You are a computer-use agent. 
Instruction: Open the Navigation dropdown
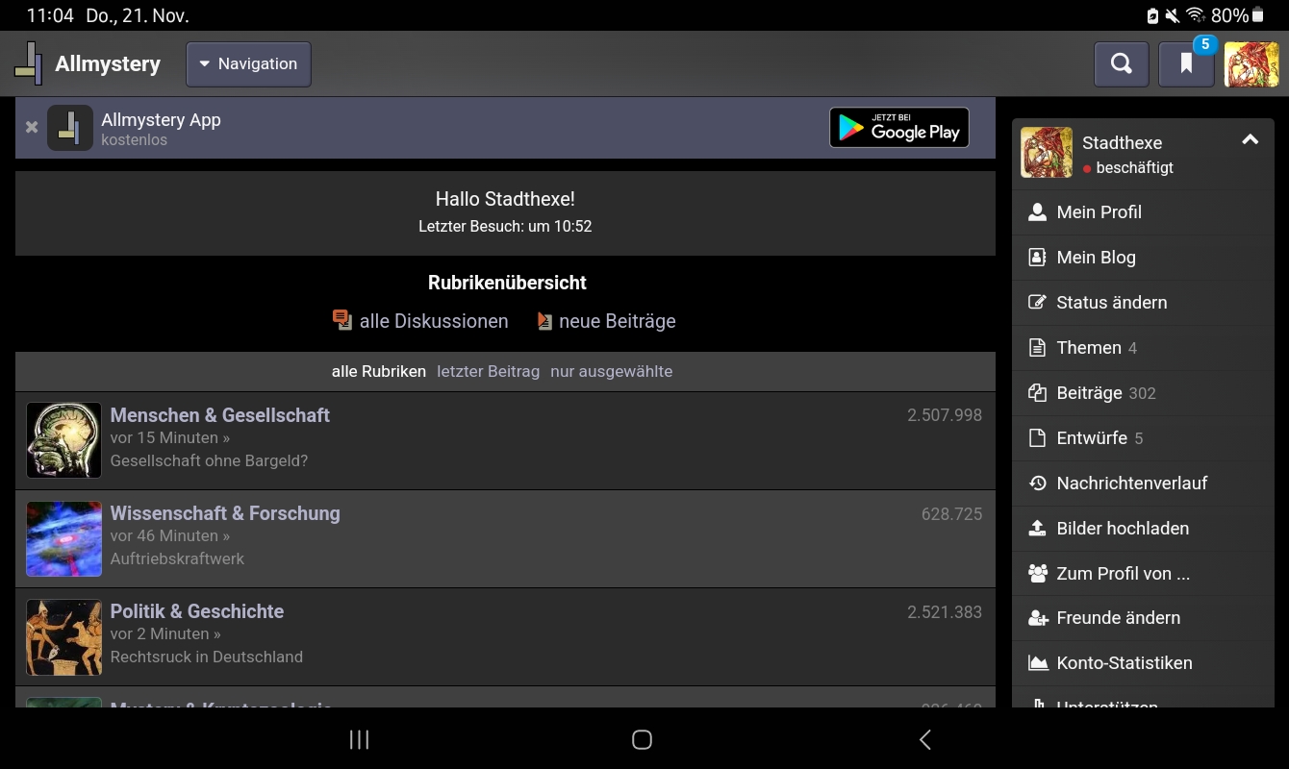(248, 64)
